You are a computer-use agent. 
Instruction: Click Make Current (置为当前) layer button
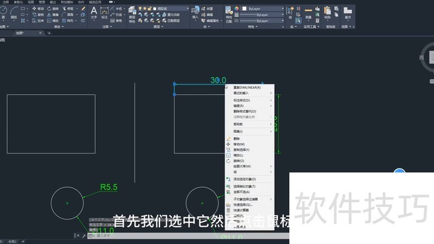click(171, 15)
